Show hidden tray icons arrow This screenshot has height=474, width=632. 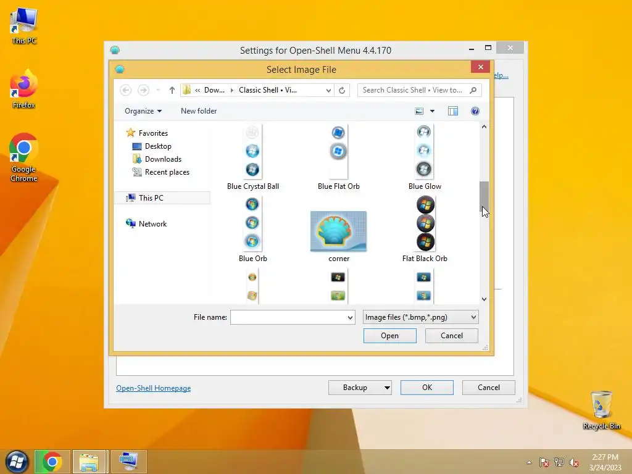529,462
